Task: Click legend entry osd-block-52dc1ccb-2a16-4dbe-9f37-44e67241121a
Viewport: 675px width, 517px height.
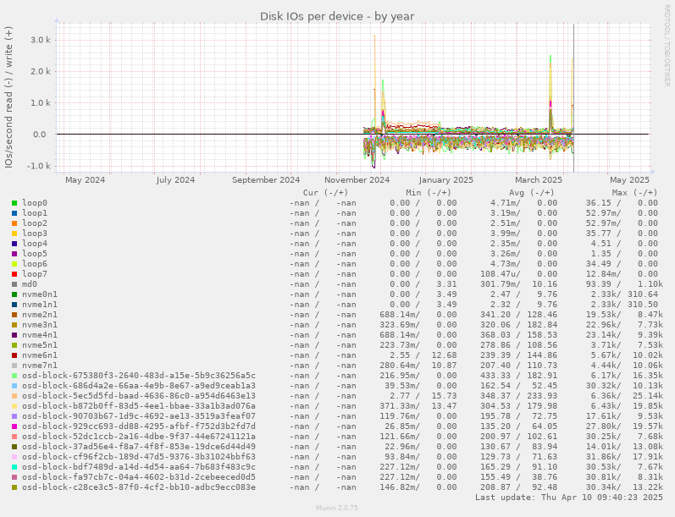Action: point(139,437)
